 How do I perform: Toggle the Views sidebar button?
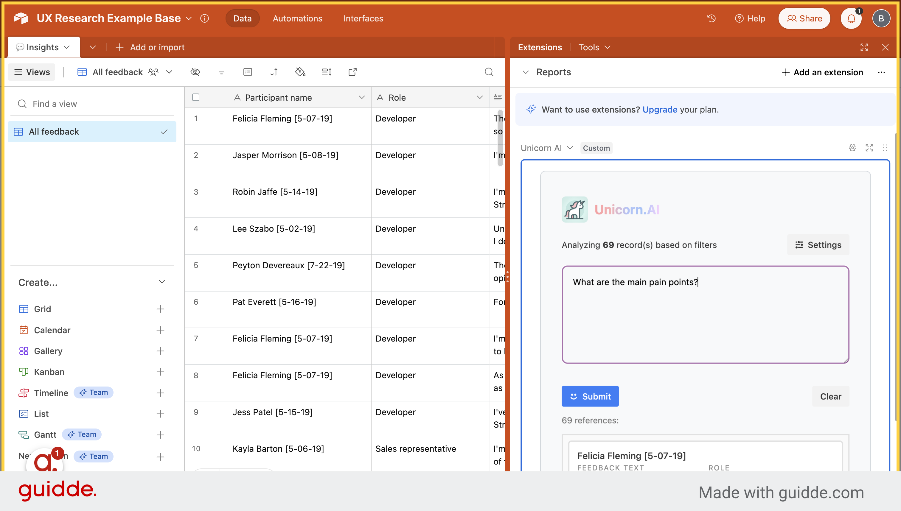tap(32, 72)
